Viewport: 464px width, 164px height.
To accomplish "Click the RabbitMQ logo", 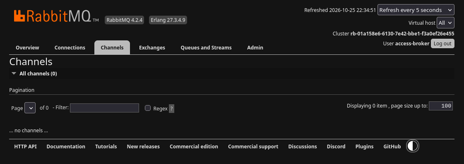I will [x=56, y=16].
